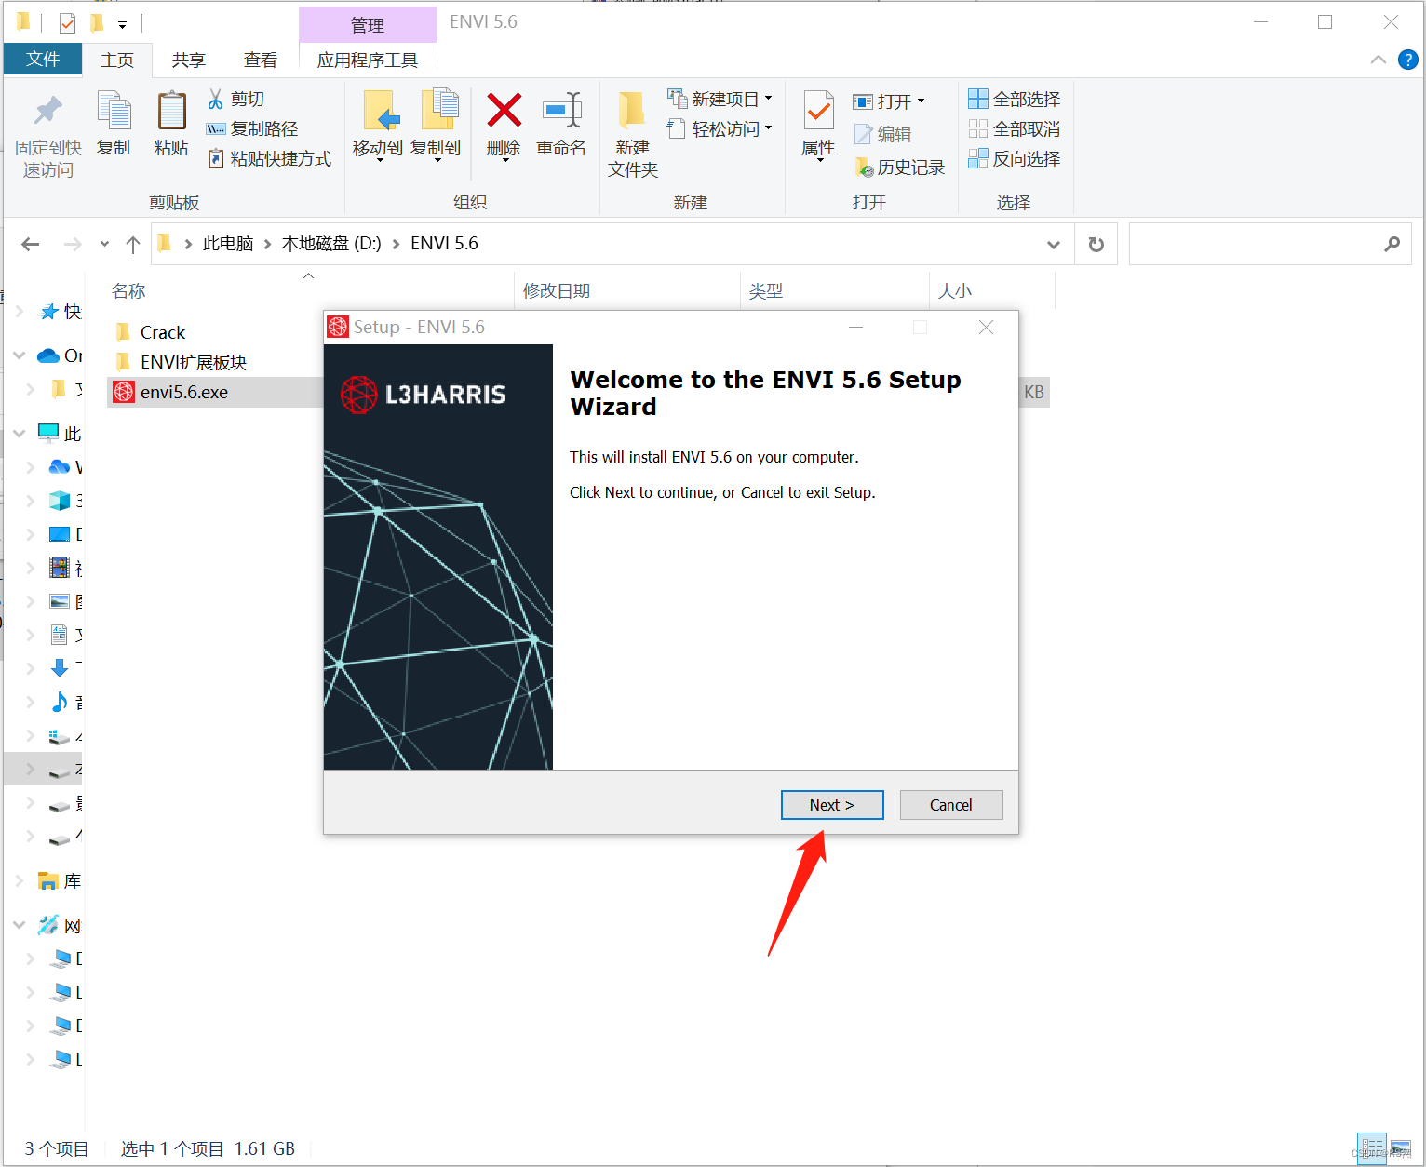
Task: Go back in Explorer navigation
Action: [31, 244]
